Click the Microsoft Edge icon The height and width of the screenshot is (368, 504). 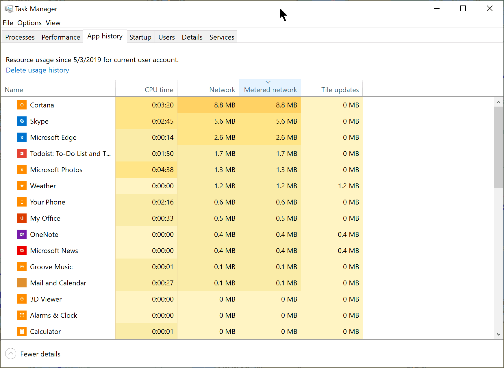22,137
